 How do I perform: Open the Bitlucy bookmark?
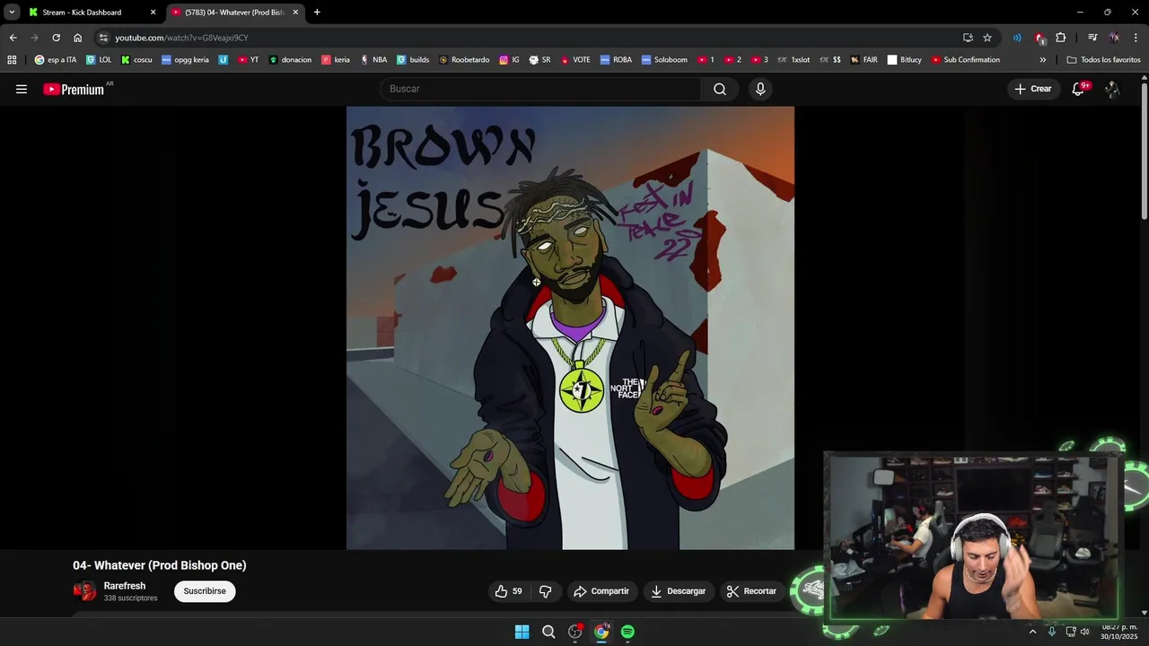coord(904,60)
